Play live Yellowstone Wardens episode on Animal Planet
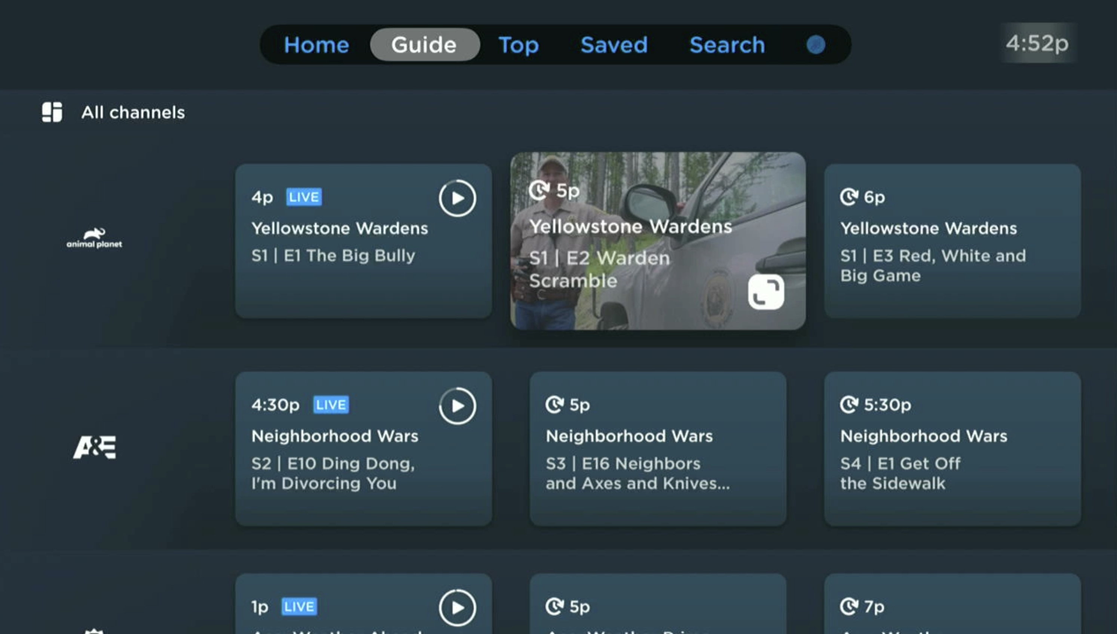 pyautogui.click(x=457, y=198)
